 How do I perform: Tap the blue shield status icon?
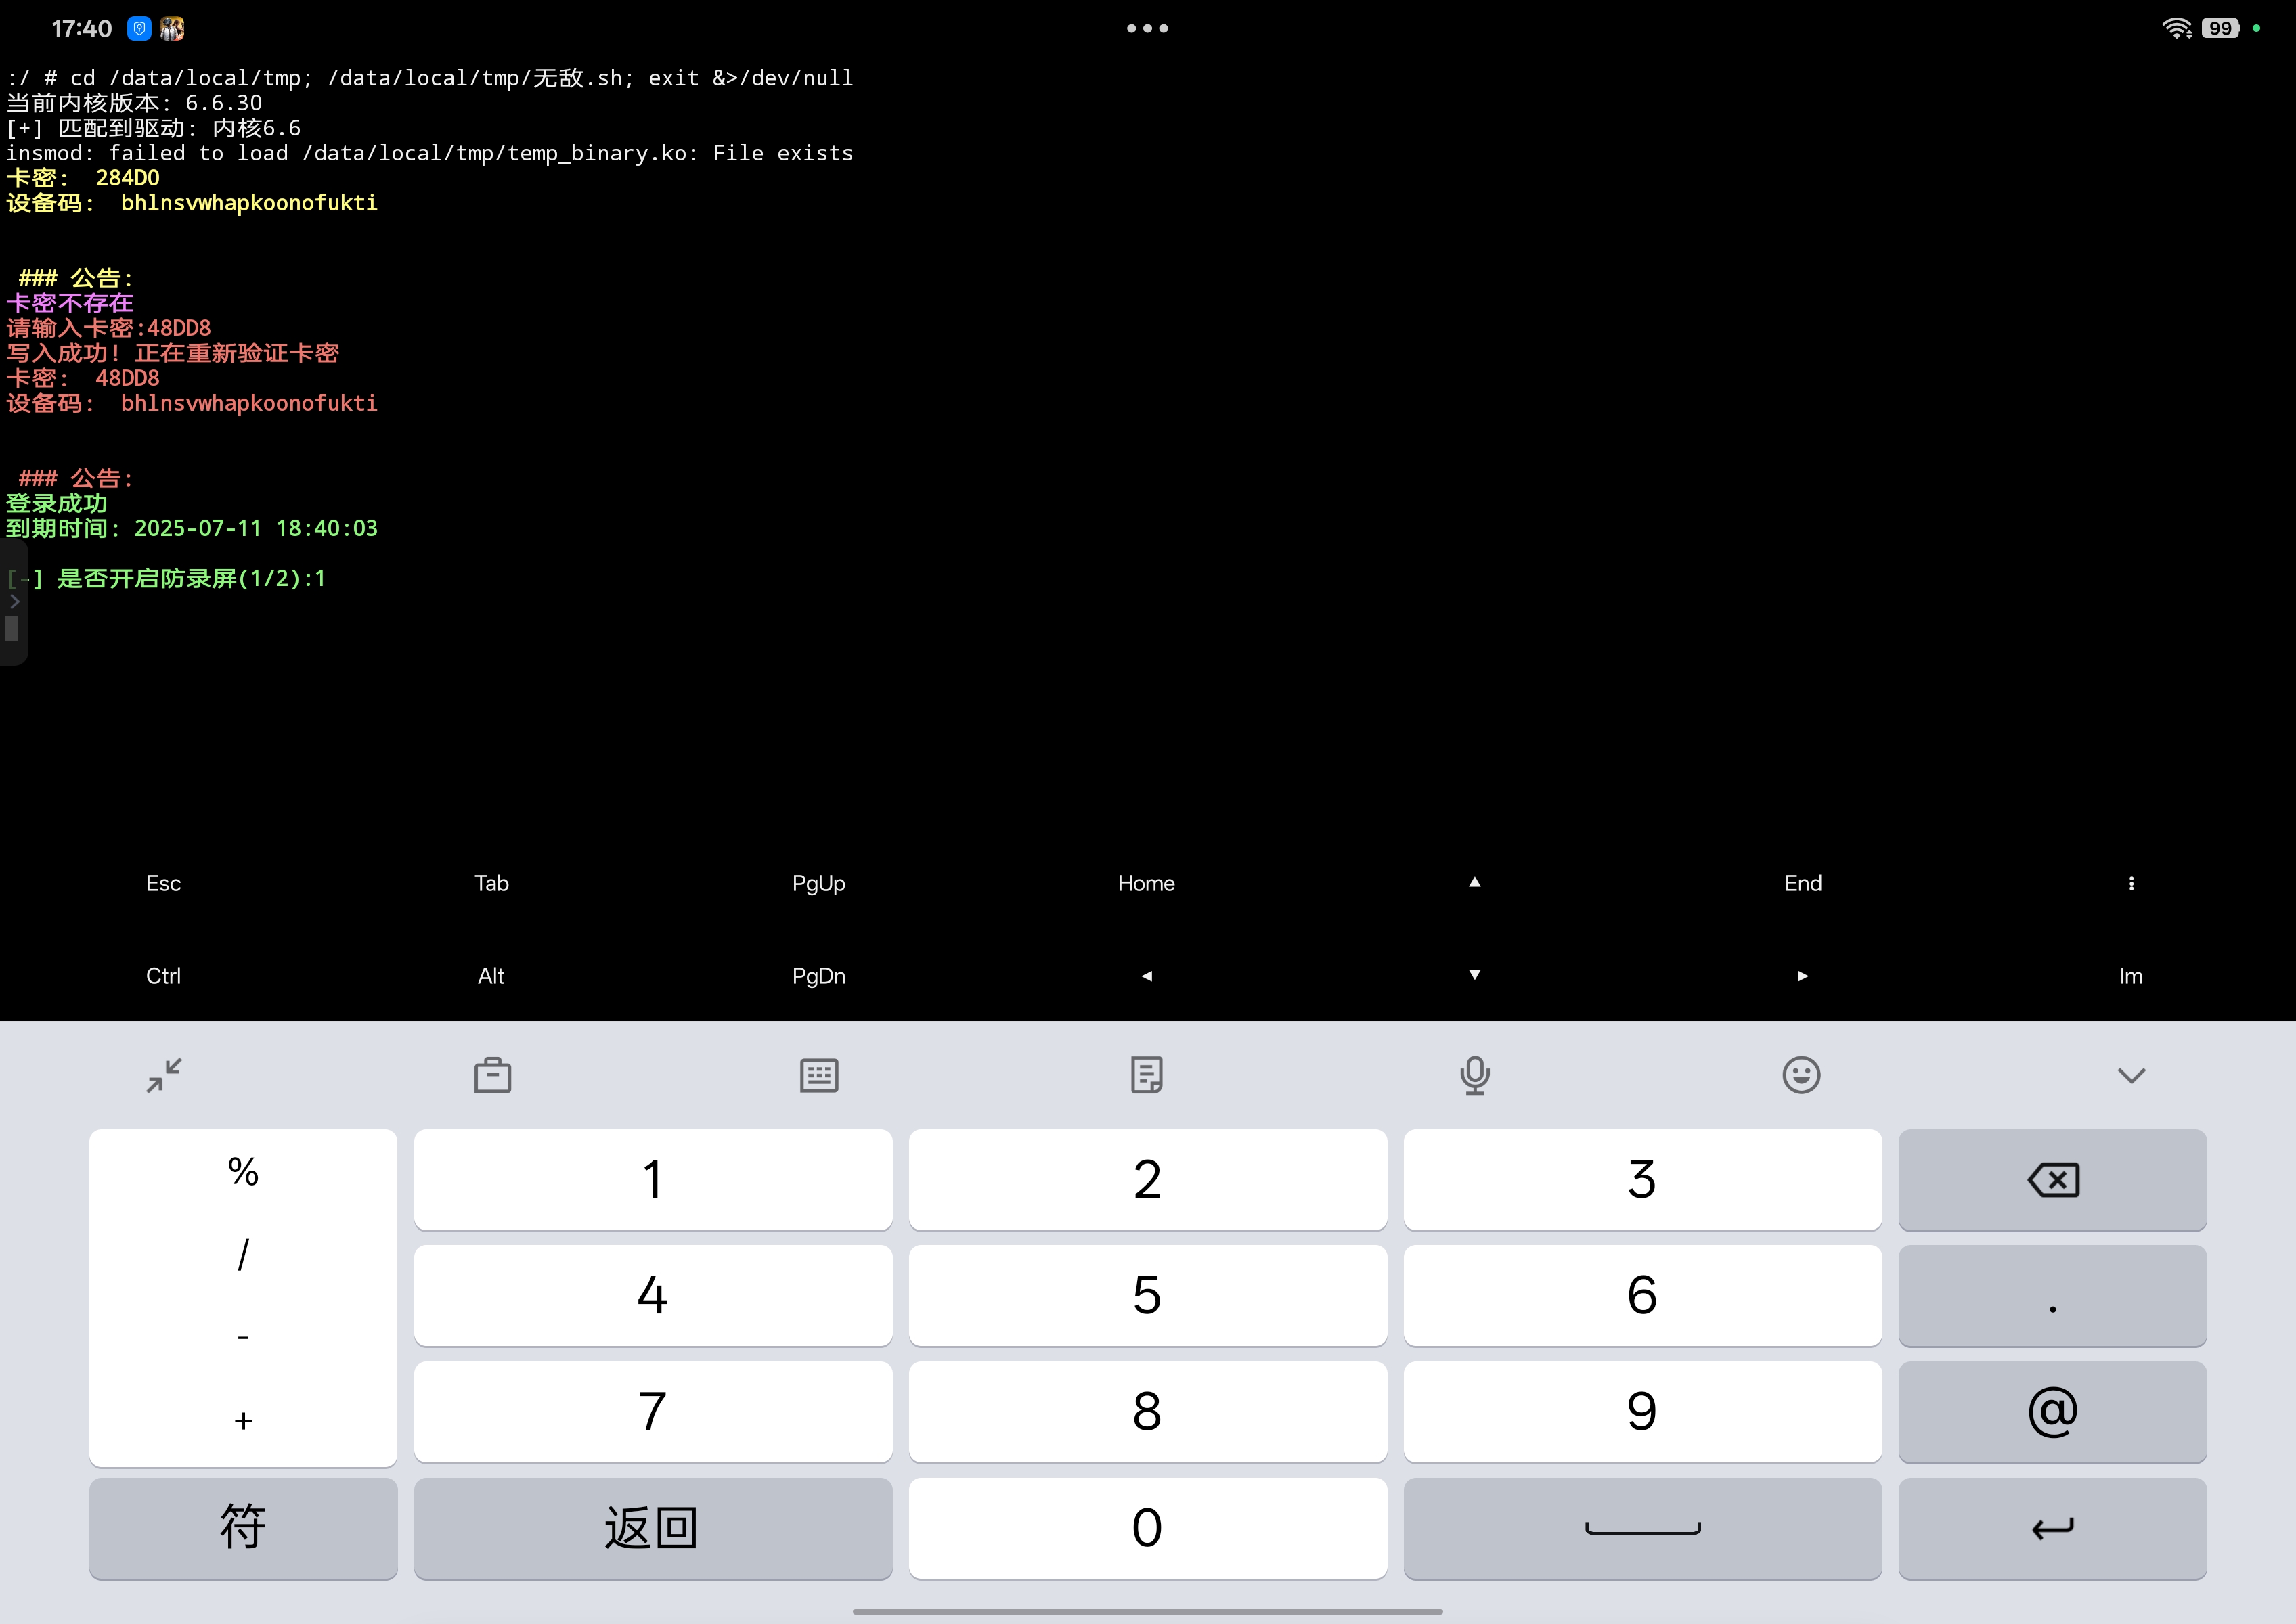[x=139, y=28]
